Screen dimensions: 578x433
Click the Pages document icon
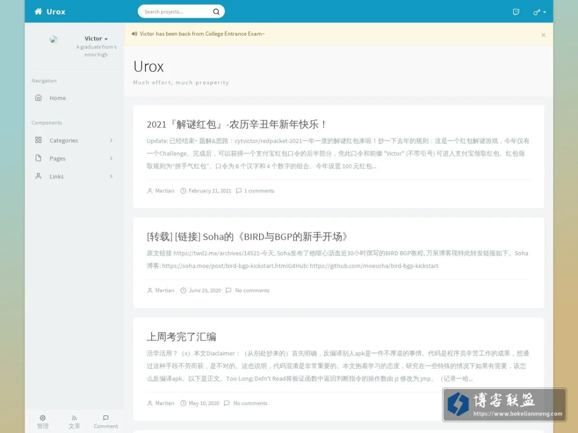pyautogui.click(x=39, y=158)
